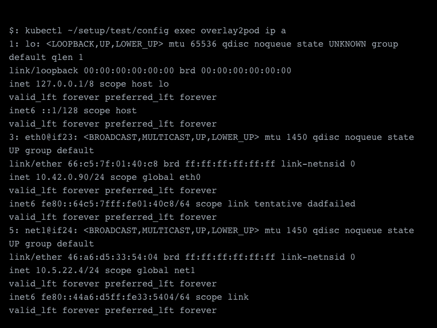This screenshot has height=328, width=437.
Task: Click the ::1/128 IPv6 address
Action: pos(59,110)
